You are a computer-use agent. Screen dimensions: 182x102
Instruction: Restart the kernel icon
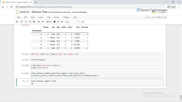pos(58,22)
